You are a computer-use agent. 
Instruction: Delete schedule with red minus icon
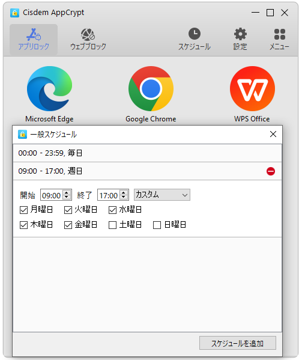pos(271,171)
